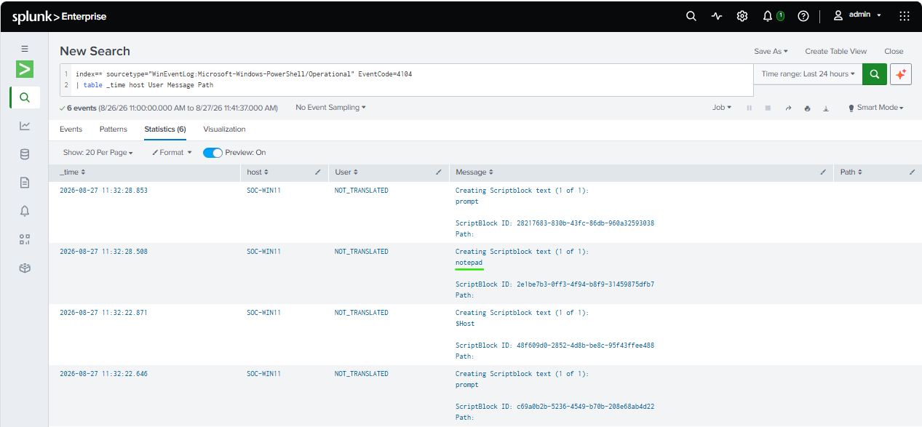Open the apps grid icon in top bar
Screen dimensions: 922x427
905,16
